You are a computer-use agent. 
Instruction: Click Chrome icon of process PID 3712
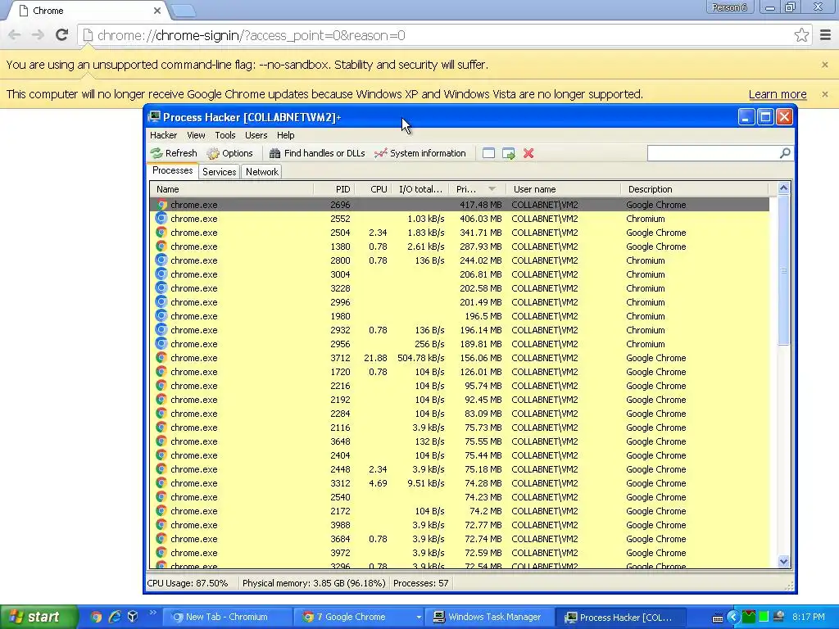click(x=161, y=358)
